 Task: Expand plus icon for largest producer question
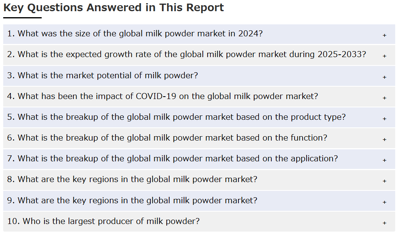point(384,223)
